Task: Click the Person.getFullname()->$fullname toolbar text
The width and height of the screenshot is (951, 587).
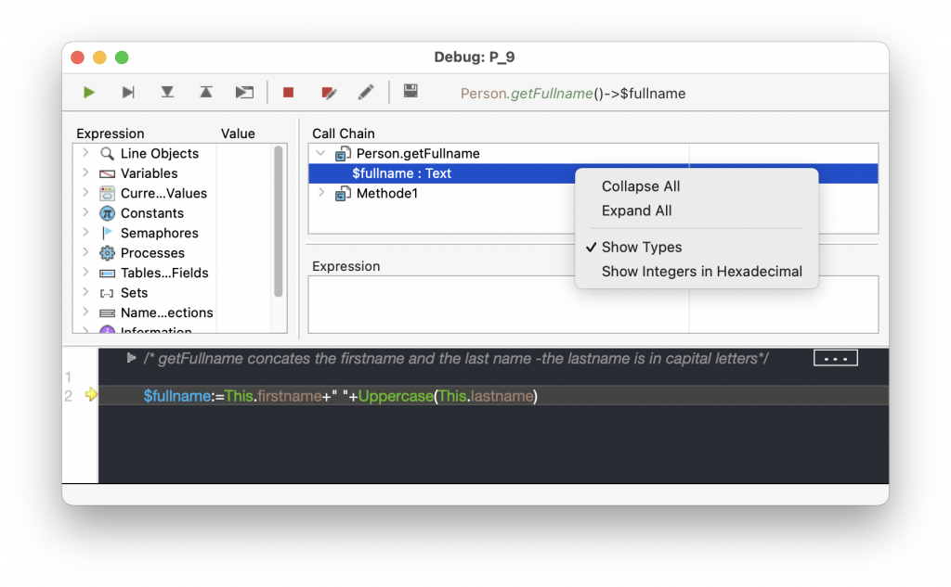Action: (573, 94)
